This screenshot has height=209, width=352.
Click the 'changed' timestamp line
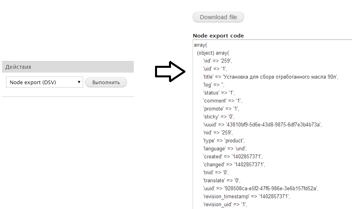[234, 165]
